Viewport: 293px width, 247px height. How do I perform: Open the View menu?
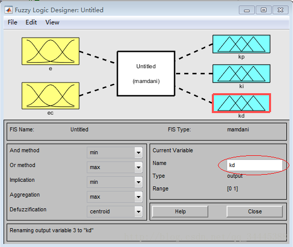(52, 22)
